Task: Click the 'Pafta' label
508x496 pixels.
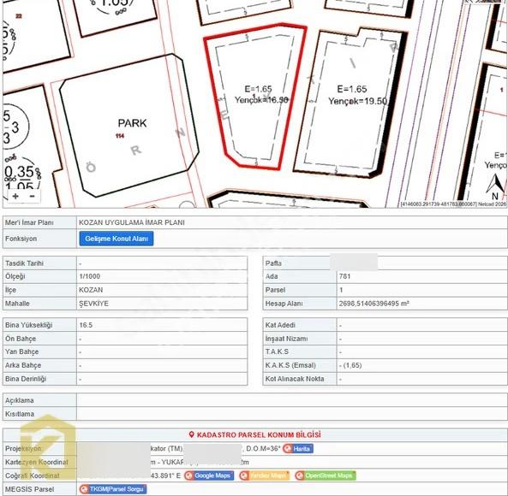Action: pyautogui.click(x=273, y=263)
